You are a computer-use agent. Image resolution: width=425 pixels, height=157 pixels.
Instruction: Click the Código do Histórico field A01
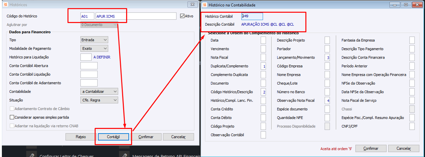[87, 16]
